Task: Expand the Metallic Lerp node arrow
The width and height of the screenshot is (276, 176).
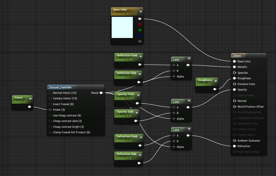Action: click(x=189, y=59)
